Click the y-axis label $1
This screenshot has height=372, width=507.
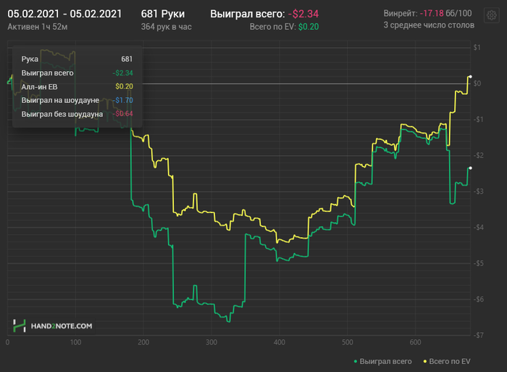(x=477, y=48)
